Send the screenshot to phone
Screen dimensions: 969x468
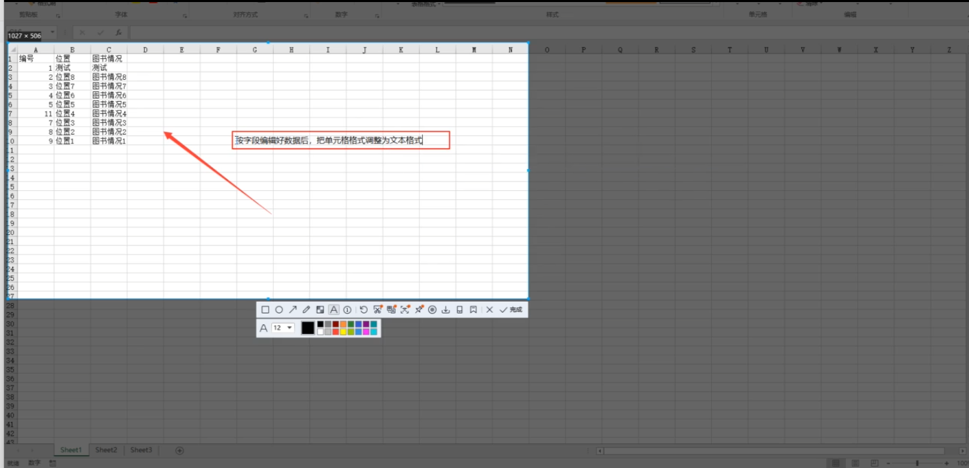(460, 310)
